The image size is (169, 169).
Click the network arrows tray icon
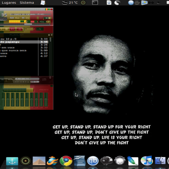click(x=151, y=3)
